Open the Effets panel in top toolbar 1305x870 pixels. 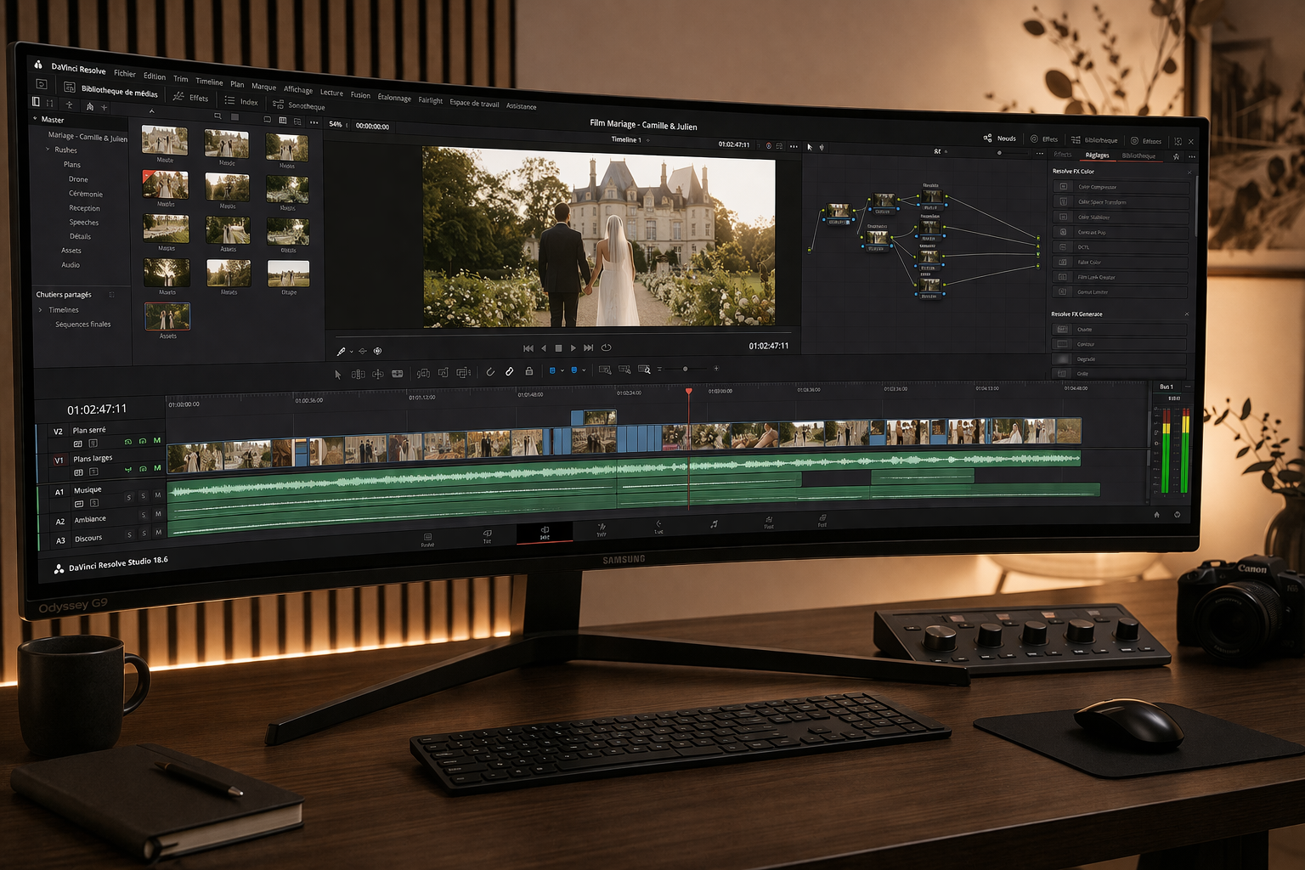coord(191,98)
